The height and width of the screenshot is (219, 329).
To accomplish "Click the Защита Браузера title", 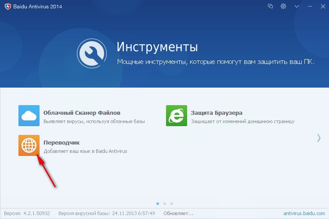I will [x=217, y=113].
